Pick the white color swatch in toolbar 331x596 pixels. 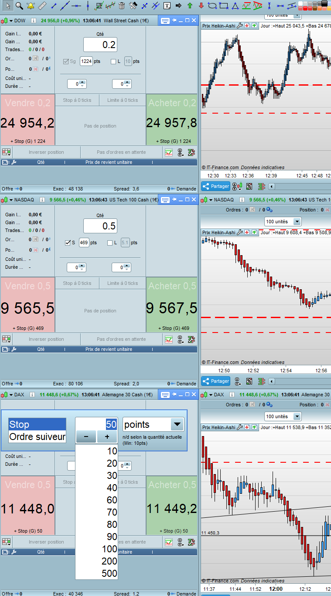(x=301, y=3)
